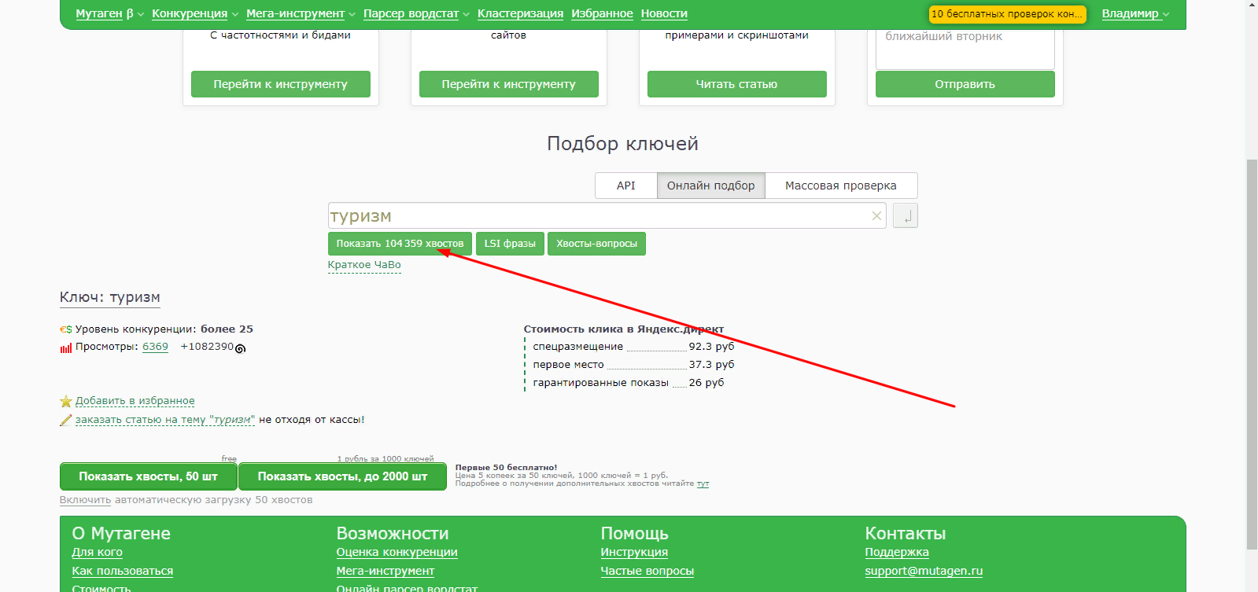Click the Включить auto-loading toggle link
Viewport: 1258px width, 592px height.
(85, 500)
